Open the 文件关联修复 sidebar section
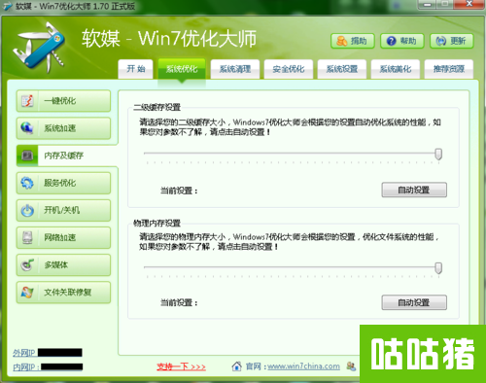The image size is (486, 383). pos(63,293)
